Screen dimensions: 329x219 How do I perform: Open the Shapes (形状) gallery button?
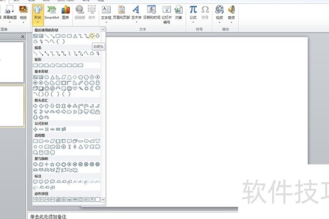38,15
